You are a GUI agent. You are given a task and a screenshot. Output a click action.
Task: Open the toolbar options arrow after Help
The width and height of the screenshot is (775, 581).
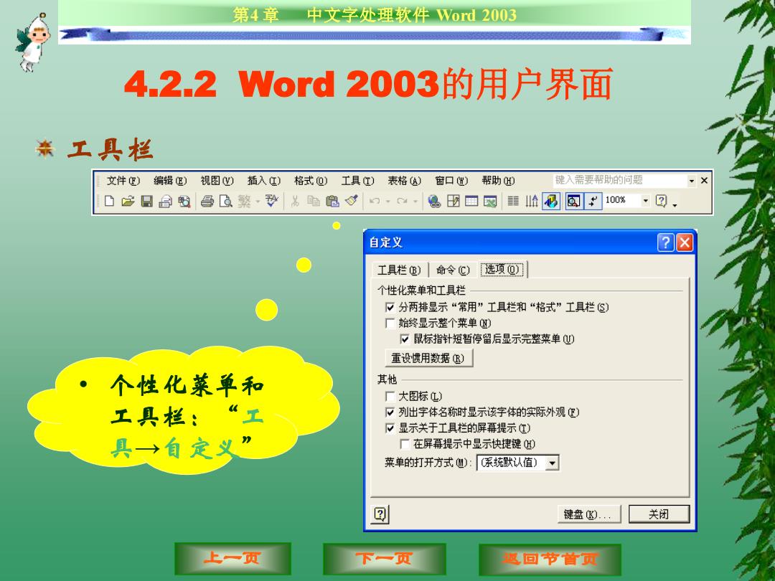point(675,204)
